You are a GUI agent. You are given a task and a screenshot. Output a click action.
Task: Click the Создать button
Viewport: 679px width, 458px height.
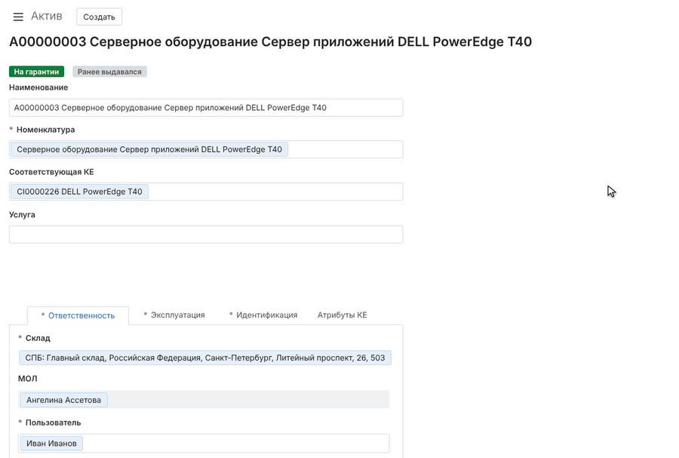pos(99,17)
